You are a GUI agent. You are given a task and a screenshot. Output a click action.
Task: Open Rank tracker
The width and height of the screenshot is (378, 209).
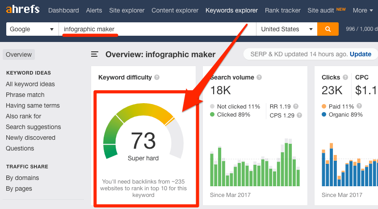(x=283, y=10)
